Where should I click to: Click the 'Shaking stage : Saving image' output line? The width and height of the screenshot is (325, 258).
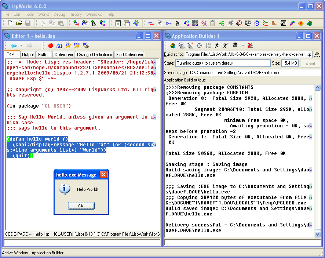pos(207,164)
